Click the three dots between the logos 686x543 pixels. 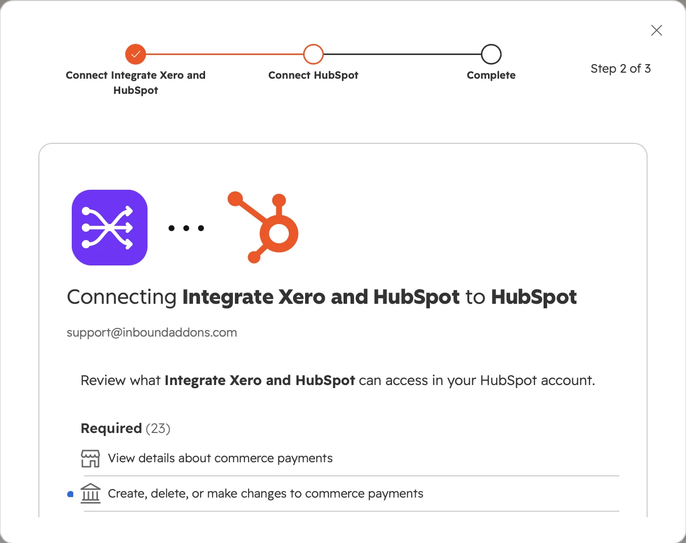click(186, 228)
